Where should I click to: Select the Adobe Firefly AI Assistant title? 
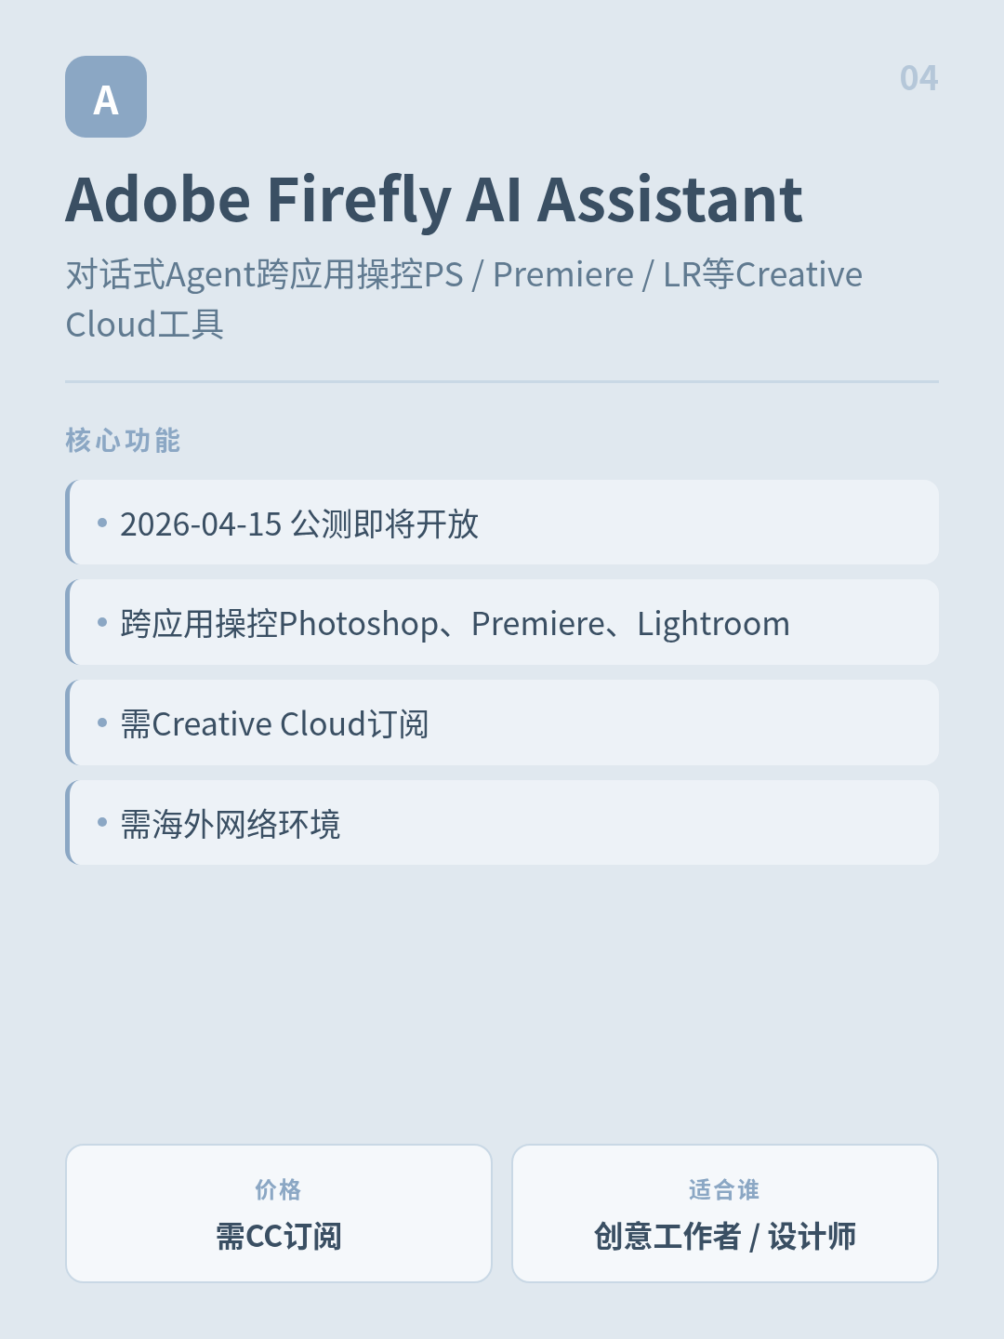click(434, 200)
